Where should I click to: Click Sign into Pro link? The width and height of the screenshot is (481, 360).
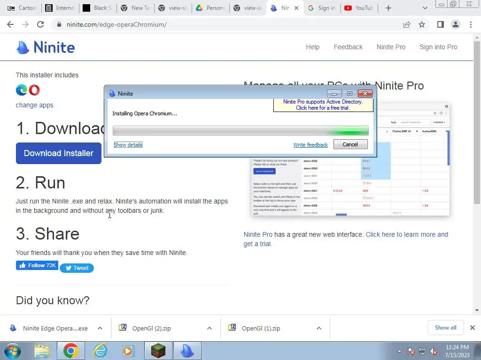coord(438,47)
